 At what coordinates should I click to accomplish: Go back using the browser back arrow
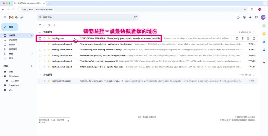click(3, 9)
